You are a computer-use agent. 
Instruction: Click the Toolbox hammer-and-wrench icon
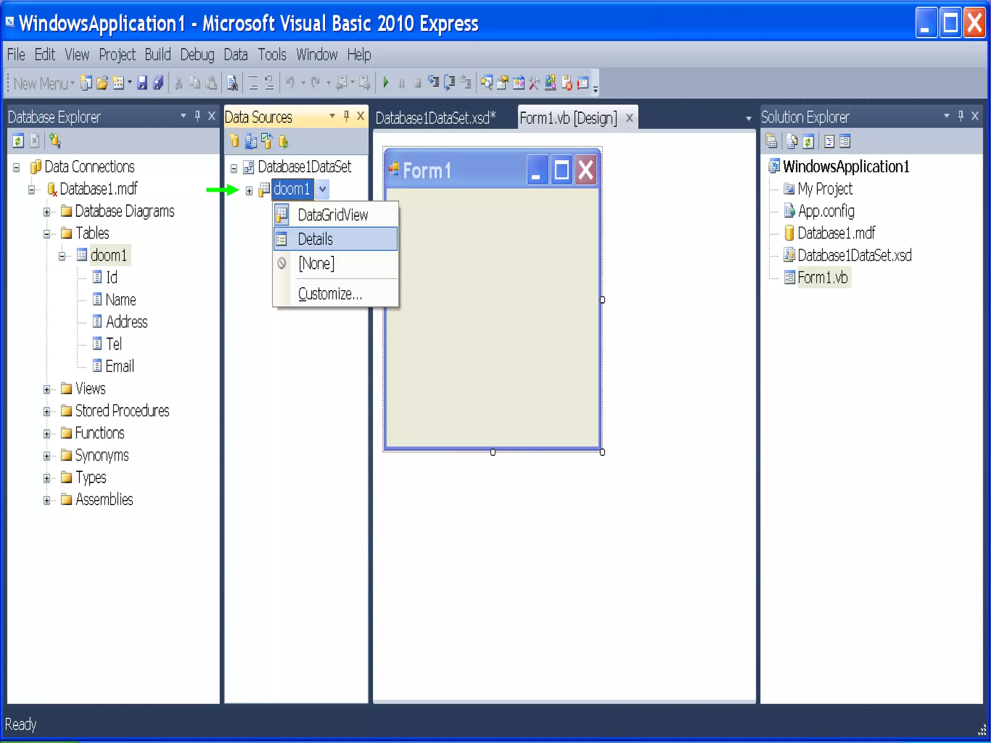pyautogui.click(x=534, y=83)
